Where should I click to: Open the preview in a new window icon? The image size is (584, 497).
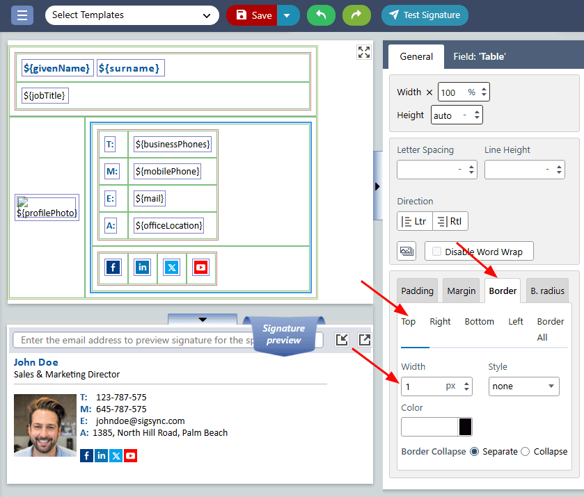365,339
